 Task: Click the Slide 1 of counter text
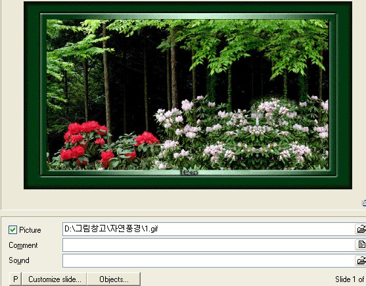(350, 279)
